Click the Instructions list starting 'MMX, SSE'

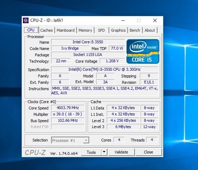(x=105, y=91)
